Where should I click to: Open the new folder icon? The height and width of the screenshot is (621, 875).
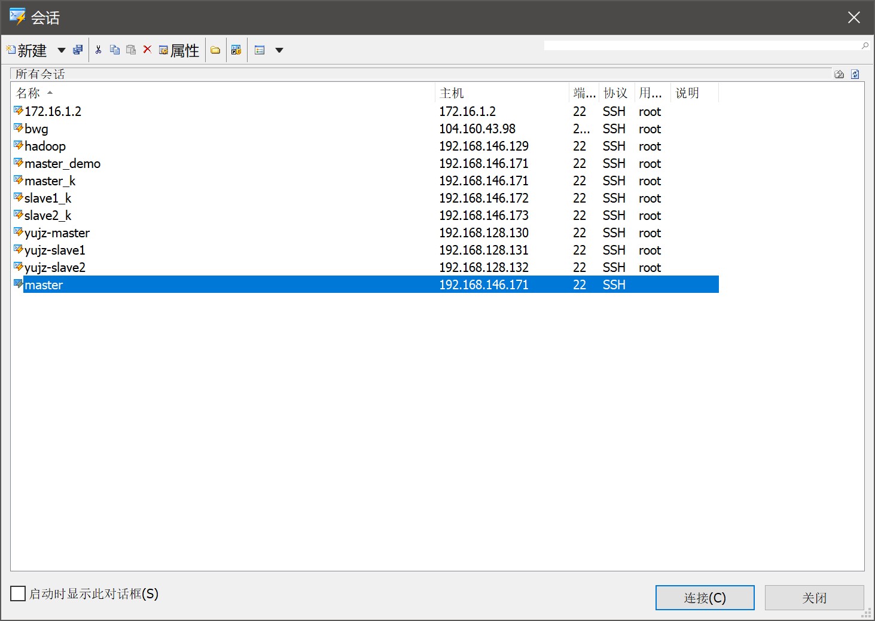click(215, 50)
